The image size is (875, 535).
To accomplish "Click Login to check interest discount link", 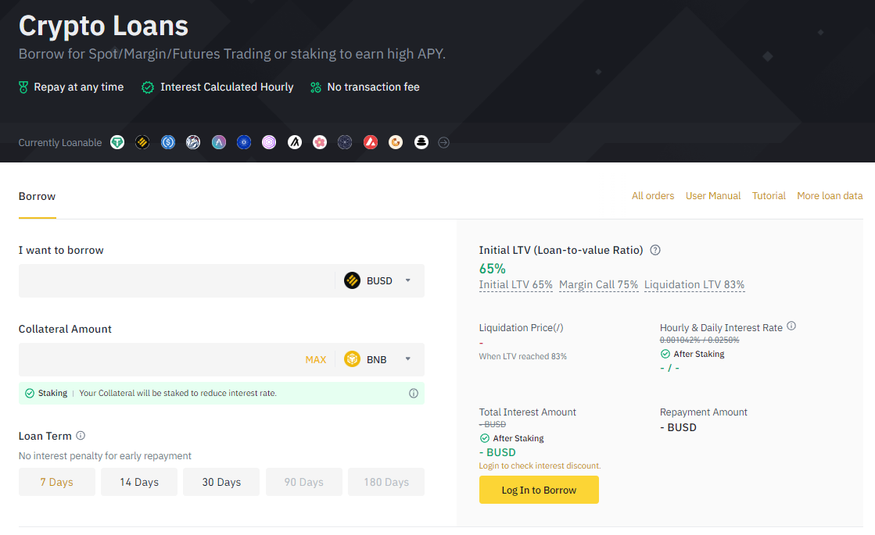I will point(540,466).
